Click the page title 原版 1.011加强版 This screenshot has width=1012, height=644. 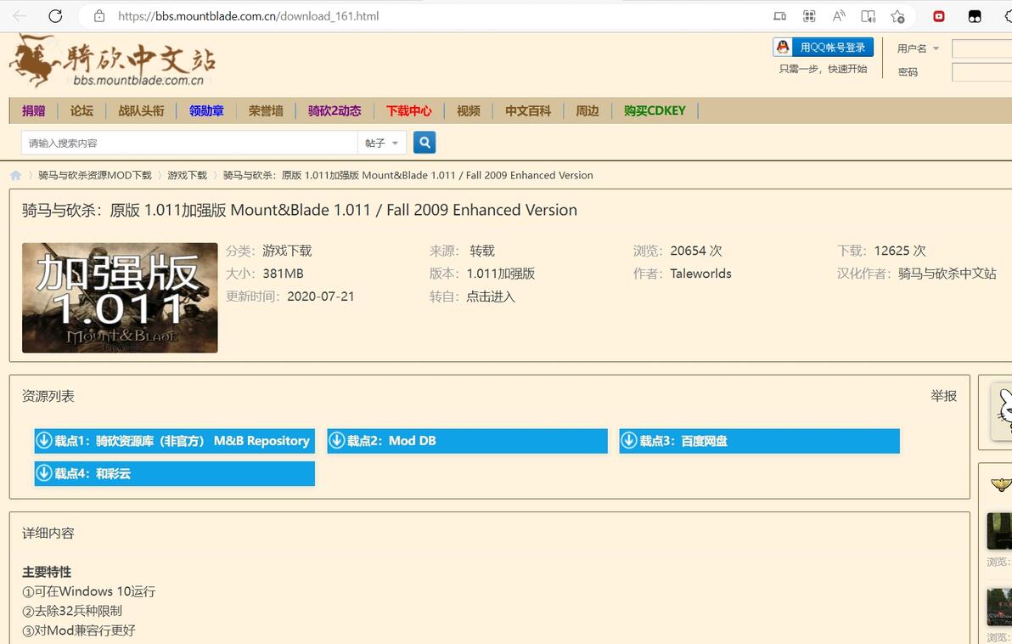point(300,210)
